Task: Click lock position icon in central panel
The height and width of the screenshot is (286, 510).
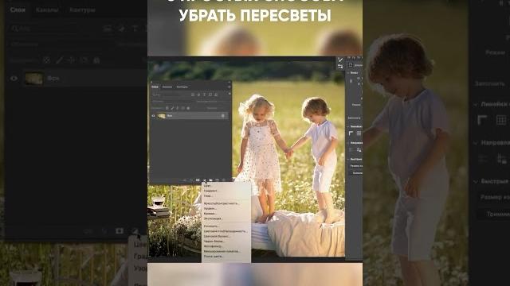Action: [177, 108]
